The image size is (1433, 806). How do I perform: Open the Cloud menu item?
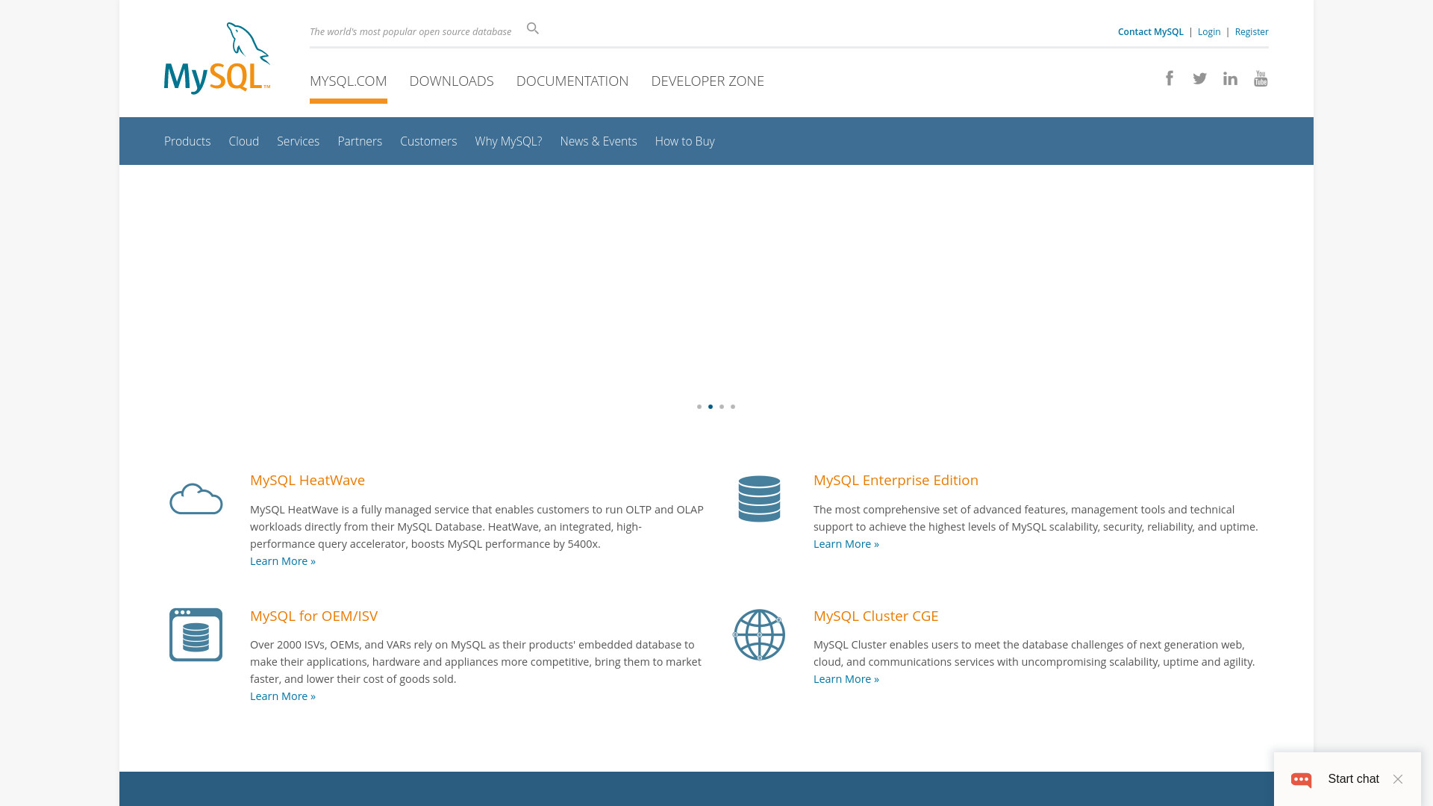[x=244, y=141]
